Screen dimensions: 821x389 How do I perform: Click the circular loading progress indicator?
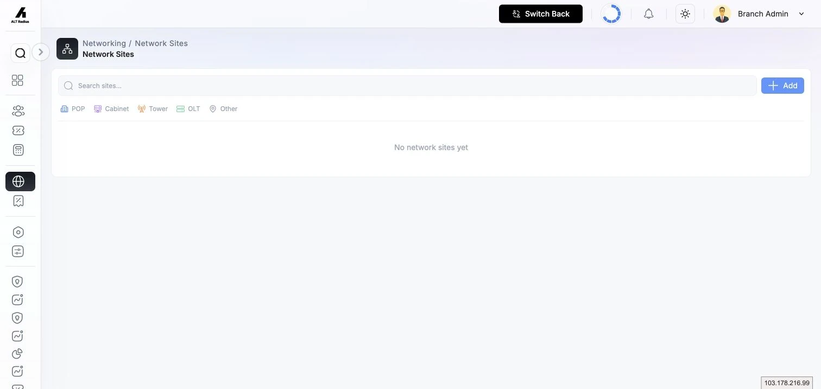(x=611, y=14)
